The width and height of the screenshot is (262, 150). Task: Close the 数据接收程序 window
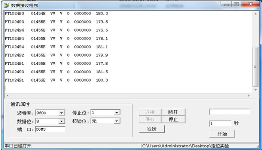pyautogui.click(x=250, y=4)
